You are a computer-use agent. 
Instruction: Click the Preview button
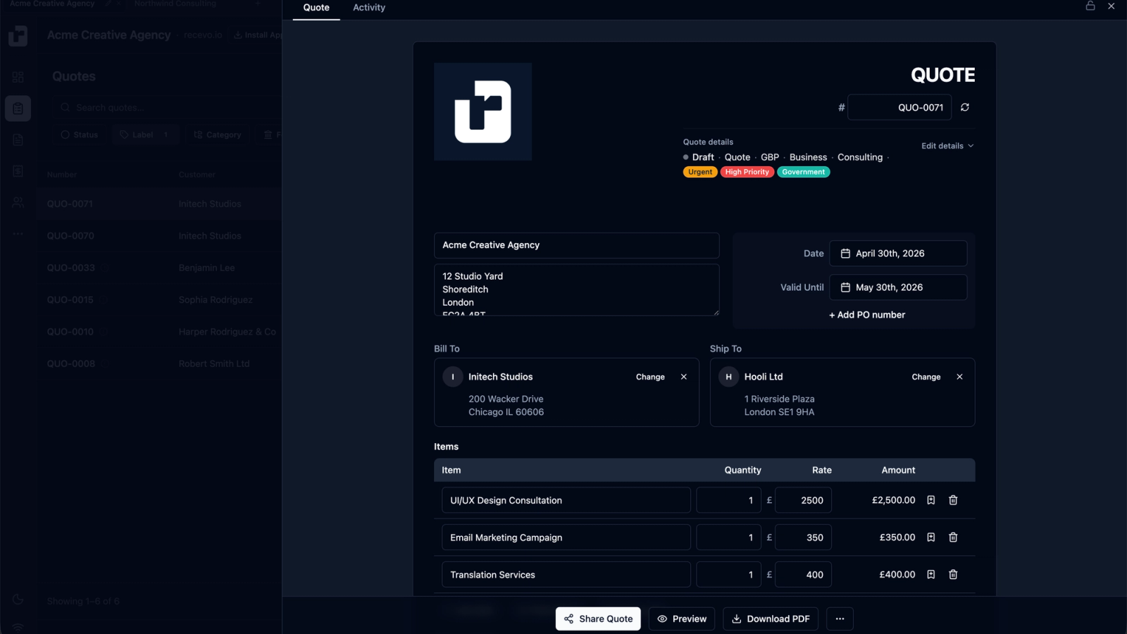682,619
